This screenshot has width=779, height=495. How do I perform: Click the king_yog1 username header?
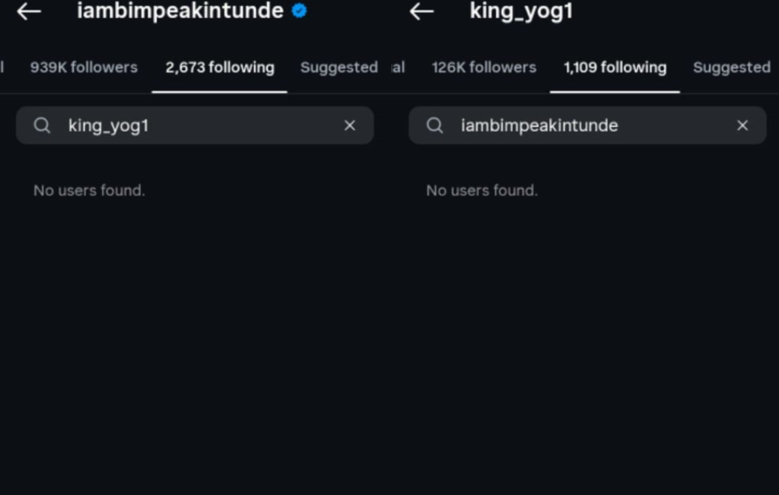tap(521, 11)
